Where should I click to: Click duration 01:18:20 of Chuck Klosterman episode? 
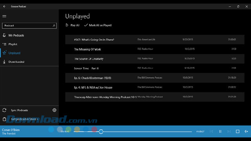[x=232, y=78]
